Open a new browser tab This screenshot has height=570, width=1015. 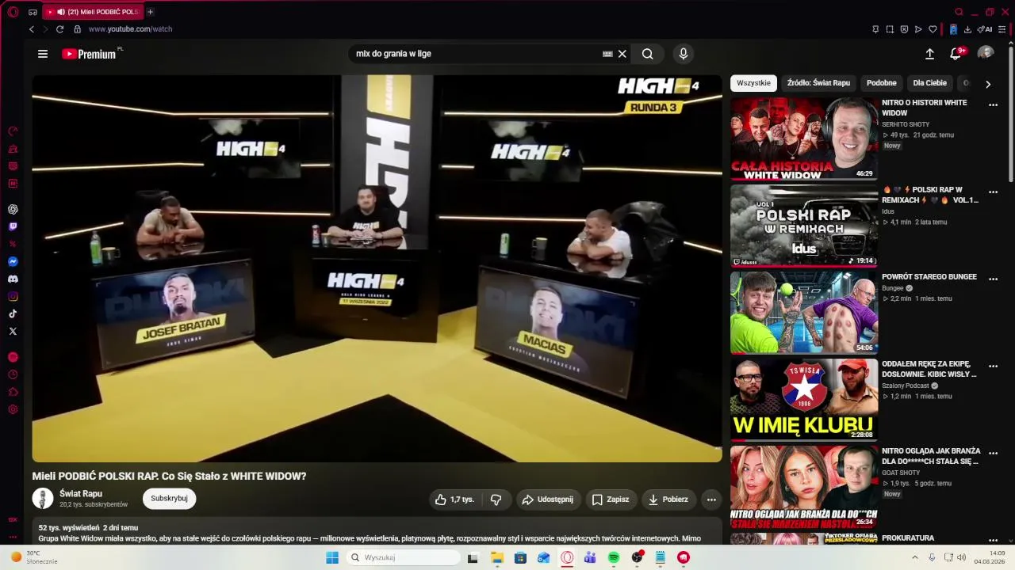(150, 12)
